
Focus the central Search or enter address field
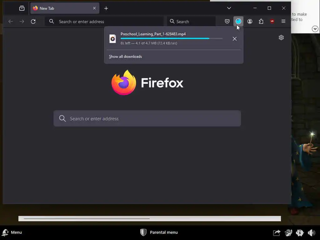click(147, 118)
